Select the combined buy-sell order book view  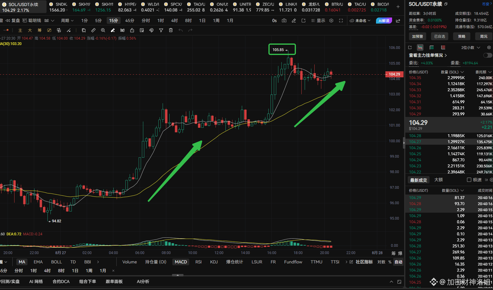420,47
